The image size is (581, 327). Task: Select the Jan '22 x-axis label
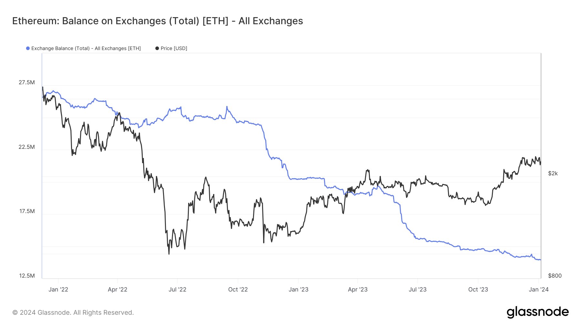pos(58,290)
